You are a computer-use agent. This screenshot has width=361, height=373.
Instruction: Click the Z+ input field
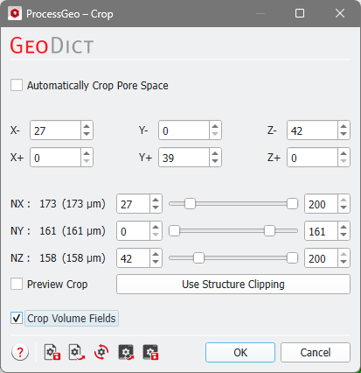point(312,158)
